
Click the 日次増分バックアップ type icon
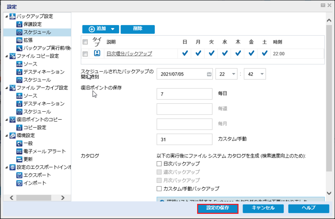click(97, 53)
